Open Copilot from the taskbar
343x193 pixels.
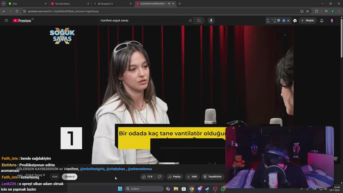click(168, 189)
